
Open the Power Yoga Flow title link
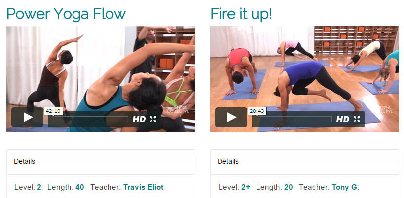pyautogui.click(x=66, y=14)
